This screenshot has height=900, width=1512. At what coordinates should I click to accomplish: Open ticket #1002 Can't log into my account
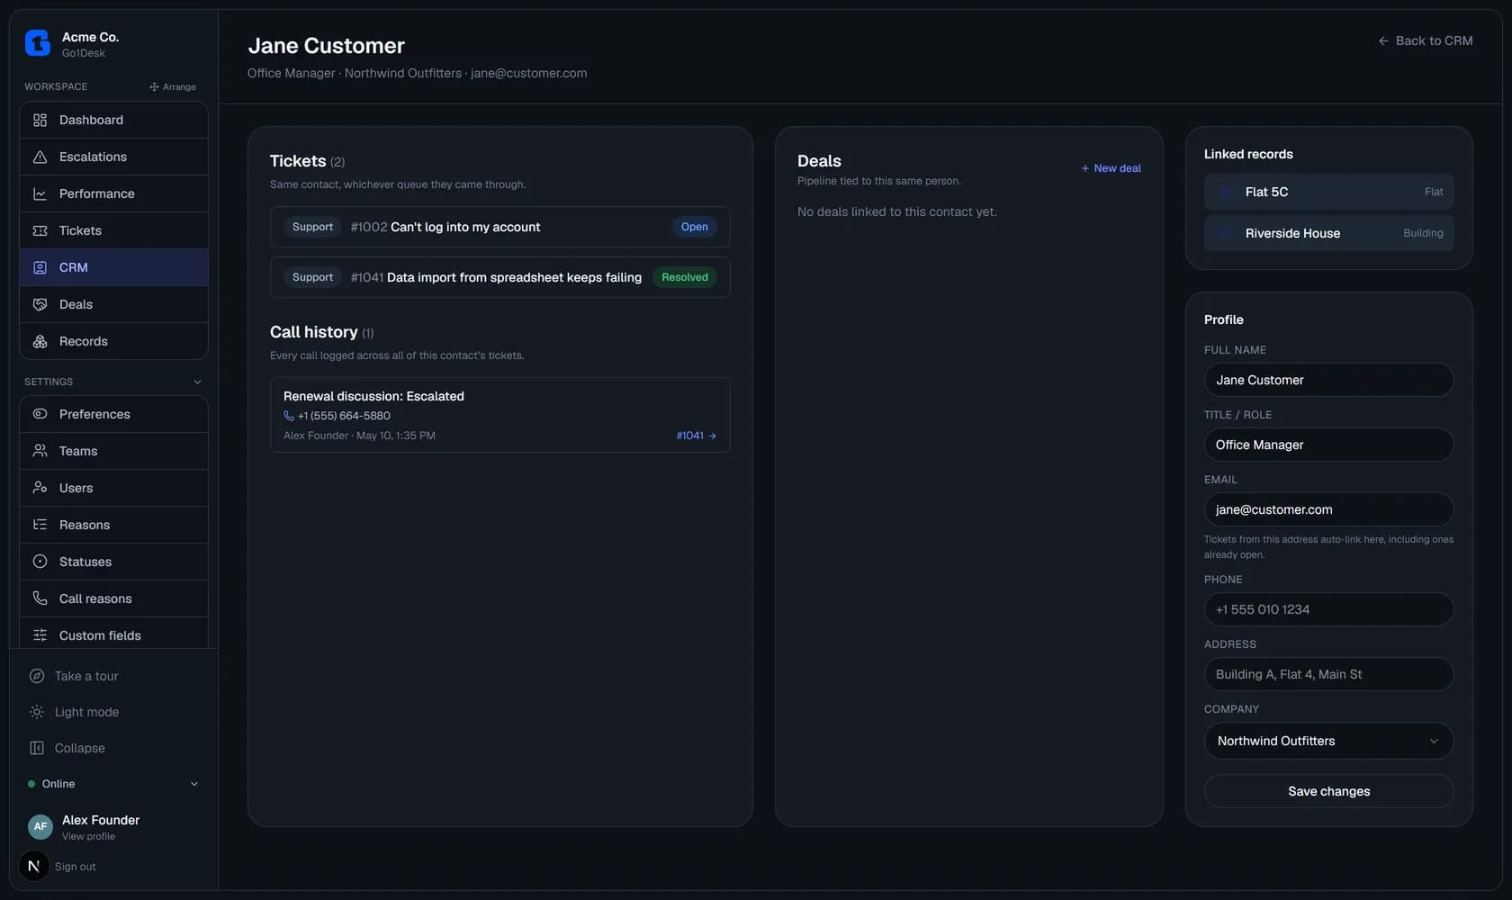tap(499, 227)
